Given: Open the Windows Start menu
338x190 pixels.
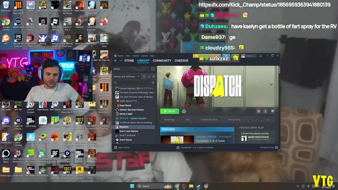Looking at the screenshot, I should point(132,186).
